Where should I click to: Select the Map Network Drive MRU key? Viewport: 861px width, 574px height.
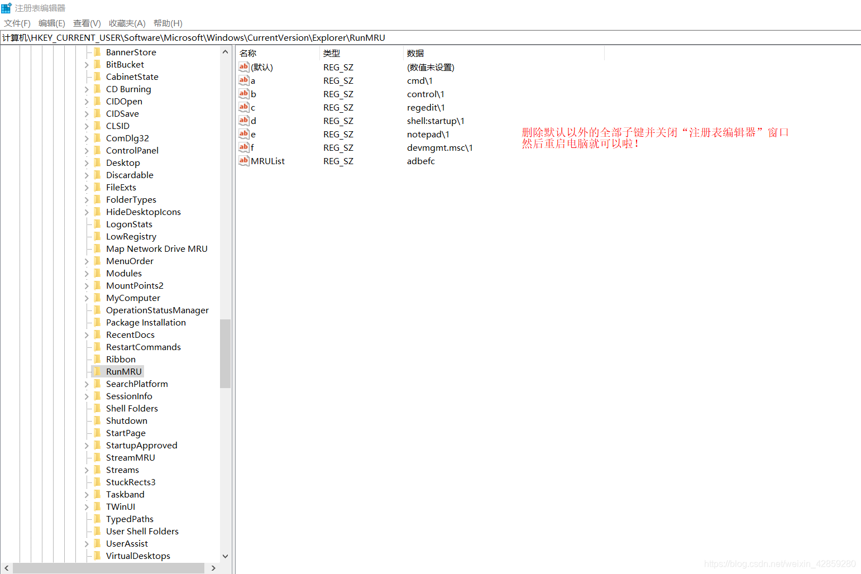coord(157,248)
